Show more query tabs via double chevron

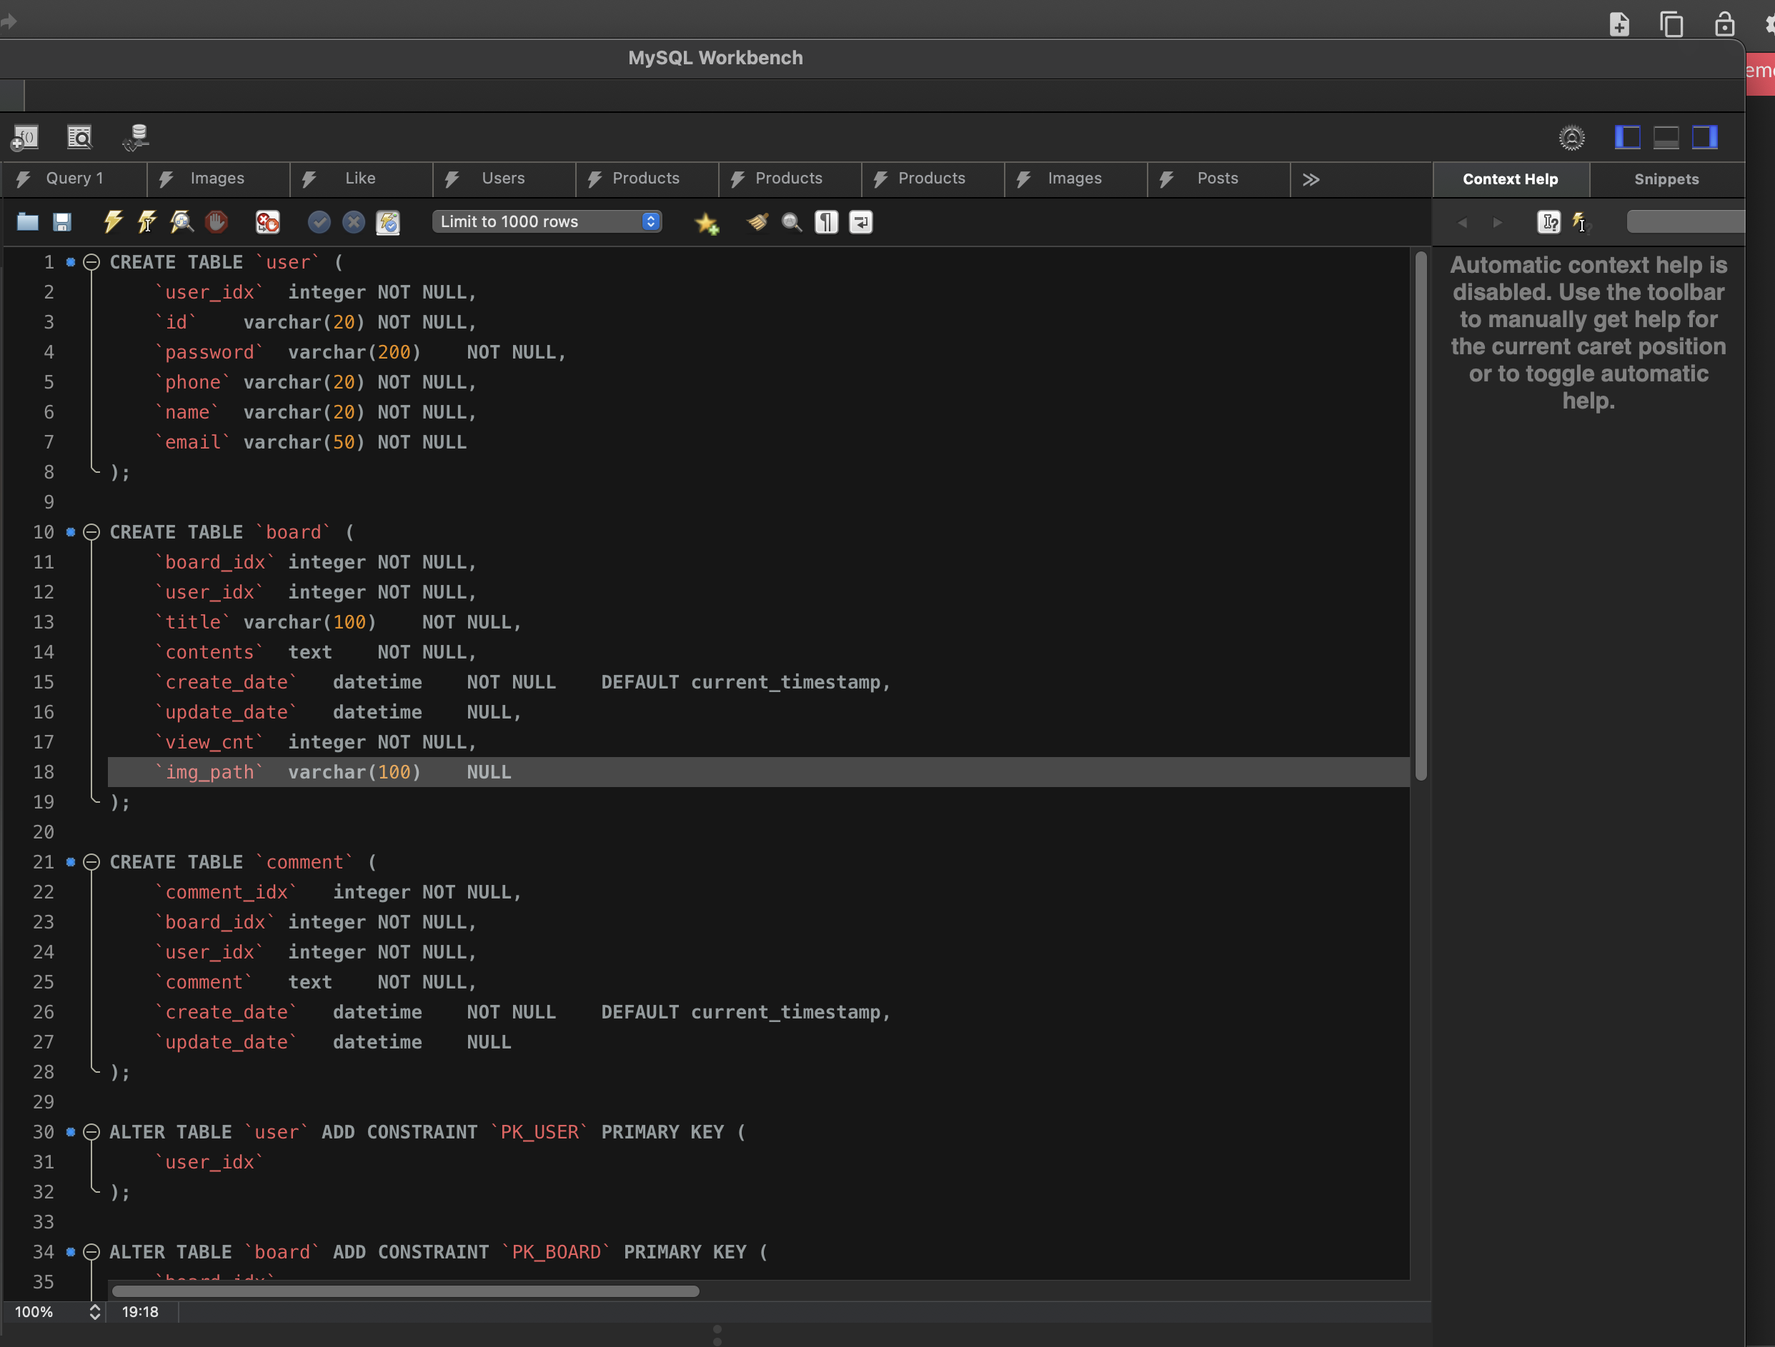pos(1311,180)
